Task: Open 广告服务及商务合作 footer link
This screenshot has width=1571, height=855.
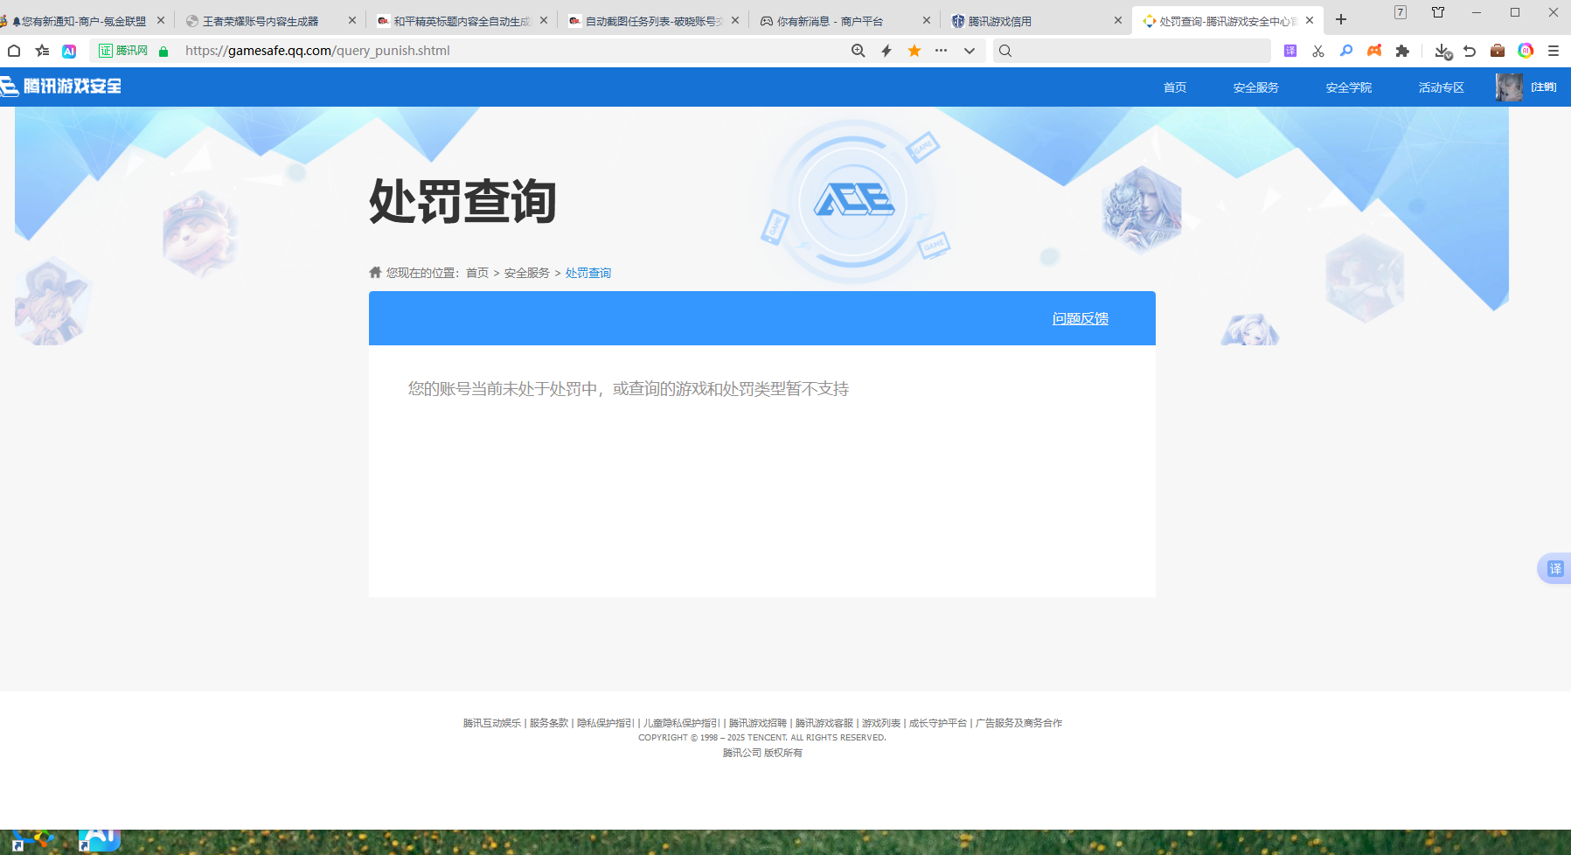Action: coord(1019,723)
